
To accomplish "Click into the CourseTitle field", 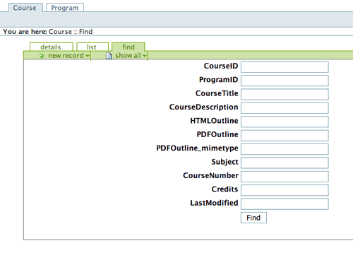I will pos(285,95).
